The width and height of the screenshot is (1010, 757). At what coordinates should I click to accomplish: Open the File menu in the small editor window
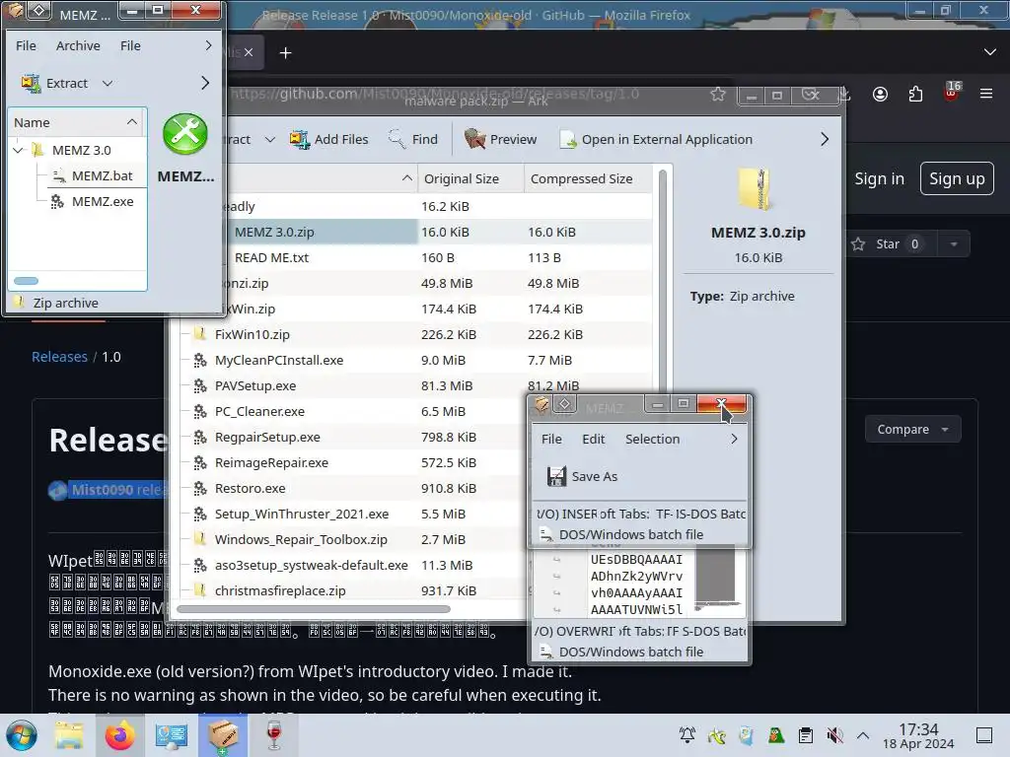tap(551, 439)
